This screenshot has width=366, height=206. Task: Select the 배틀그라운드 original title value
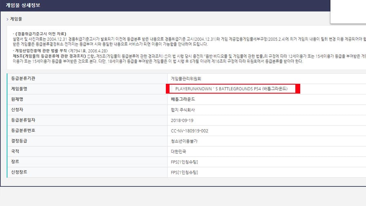183,99
